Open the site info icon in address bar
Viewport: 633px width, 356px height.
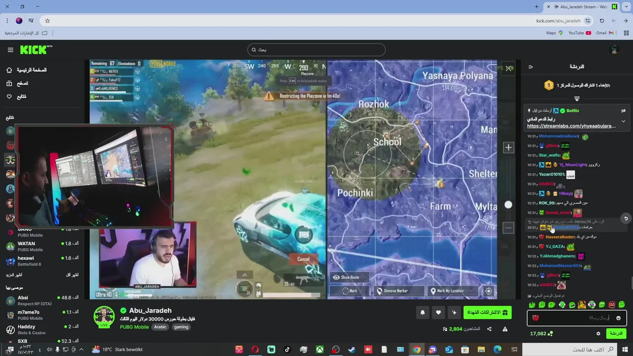coord(588,21)
